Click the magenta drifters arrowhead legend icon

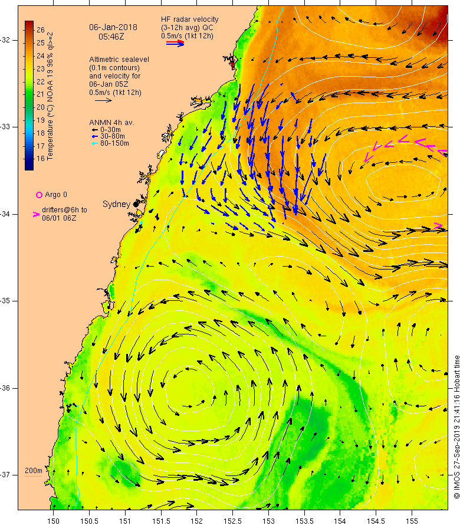[x=36, y=214]
